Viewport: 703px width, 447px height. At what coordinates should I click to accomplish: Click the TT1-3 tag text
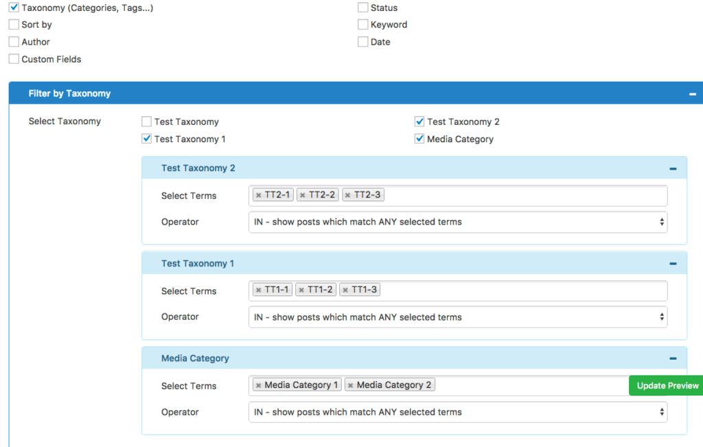point(364,290)
